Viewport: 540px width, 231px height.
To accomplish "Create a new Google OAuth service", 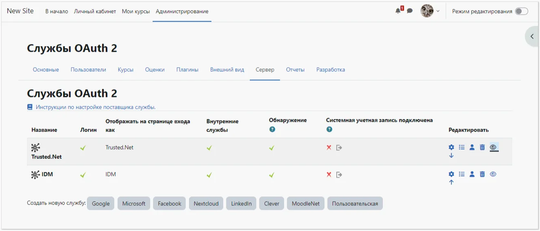I will click(x=101, y=204).
